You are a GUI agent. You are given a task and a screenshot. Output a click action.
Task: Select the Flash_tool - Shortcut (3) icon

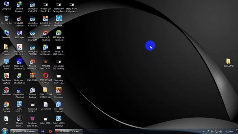[19, 79]
